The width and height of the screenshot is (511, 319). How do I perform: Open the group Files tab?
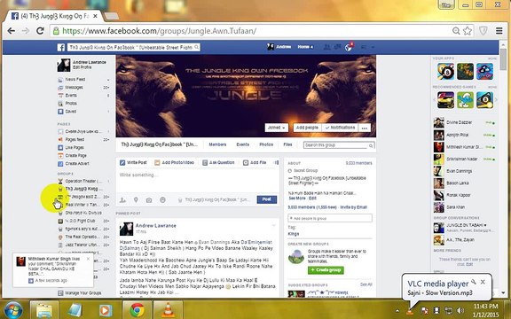click(x=287, y=144)
